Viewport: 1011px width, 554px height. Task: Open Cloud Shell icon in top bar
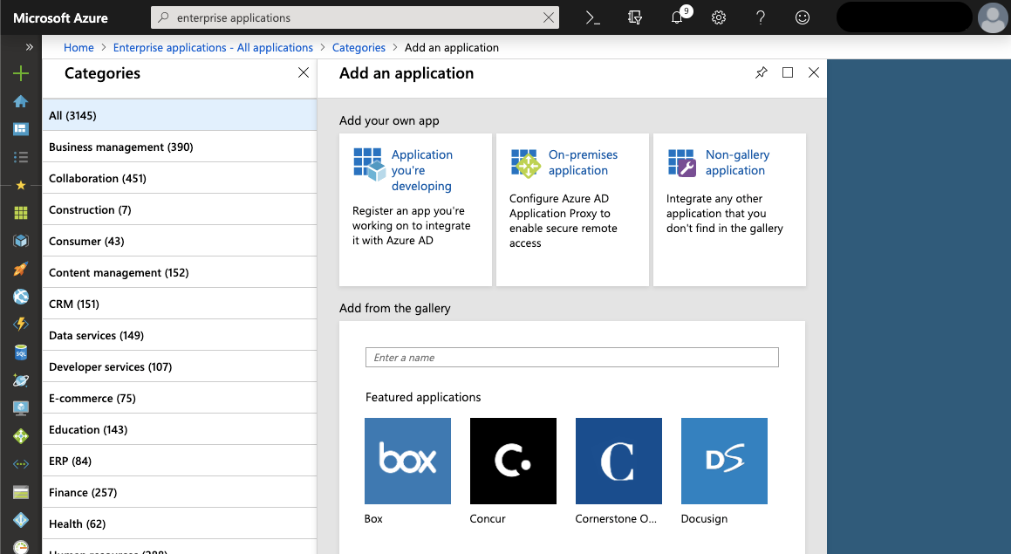click(x=592, y=17)
